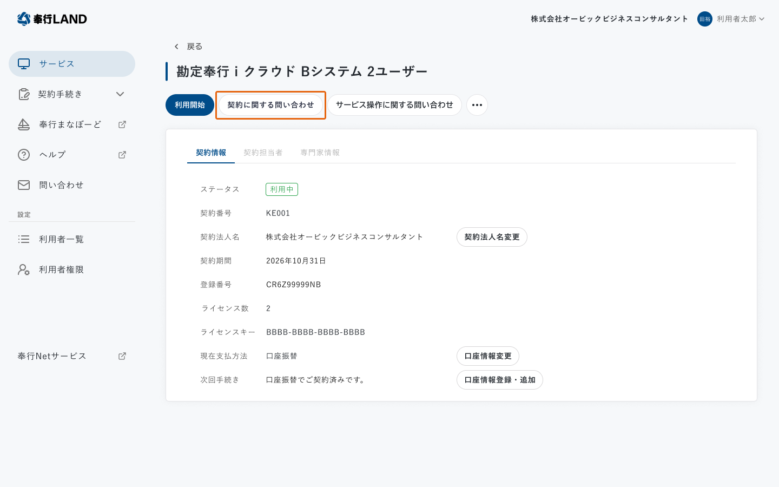
Task: Select the 問い合わせ envelope icon
Action: pyautogui.click(x=24, y=185)
